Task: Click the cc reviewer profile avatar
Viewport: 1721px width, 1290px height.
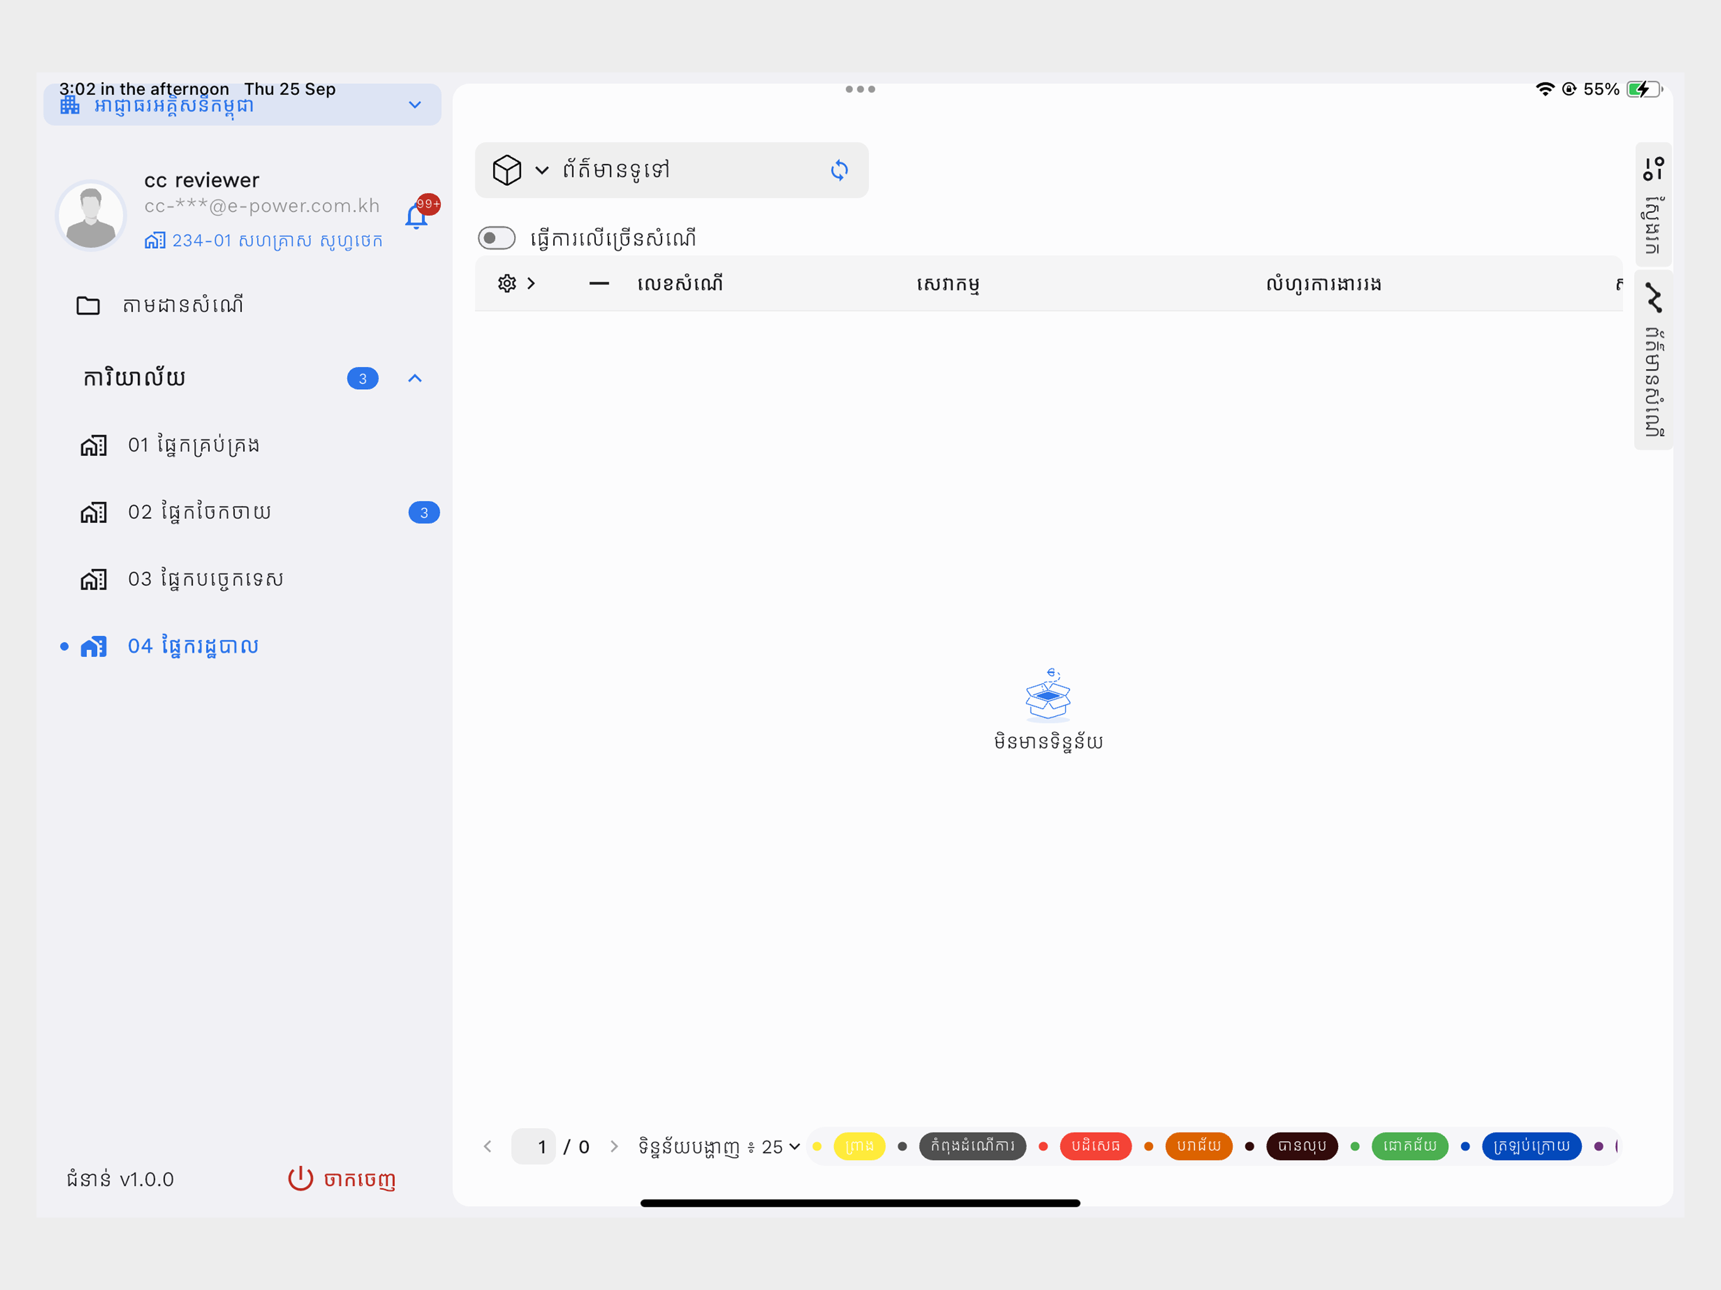Action: (x=91, y=215)
